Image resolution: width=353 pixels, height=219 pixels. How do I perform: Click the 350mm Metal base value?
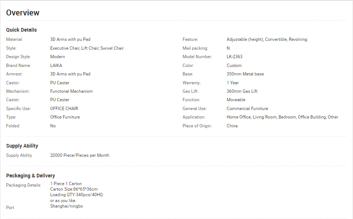point(245,74)
